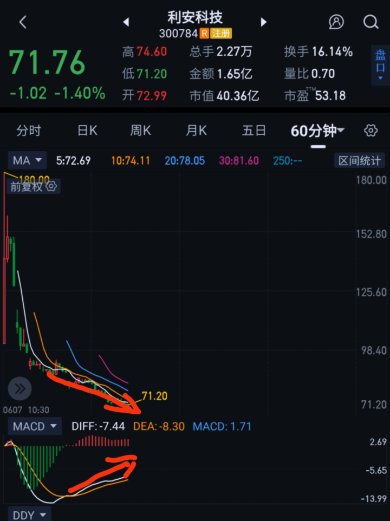The image size is (390, 521).
Task: Open the MA indicator dropdown
Action: [x=27, y=160]
